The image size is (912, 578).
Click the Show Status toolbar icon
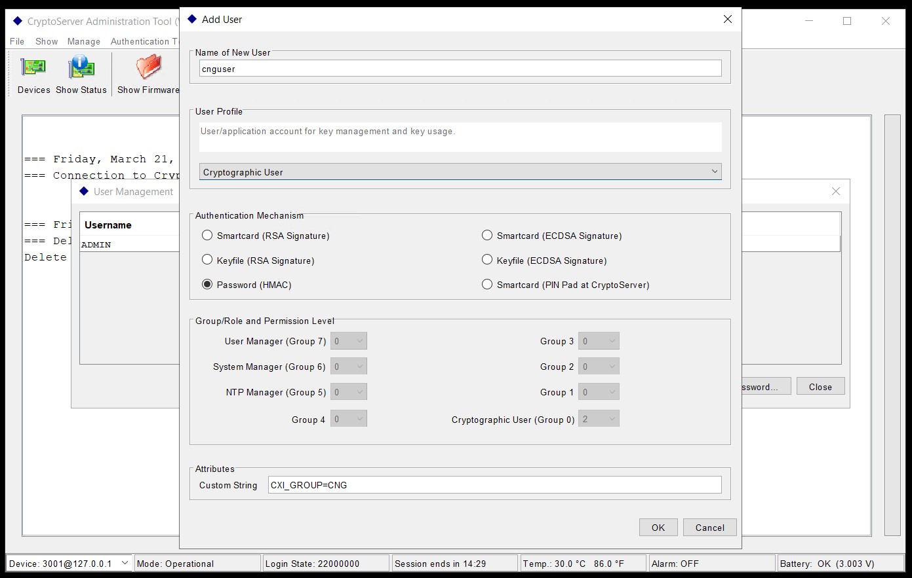pyautogui.click(x=81, y=75)
